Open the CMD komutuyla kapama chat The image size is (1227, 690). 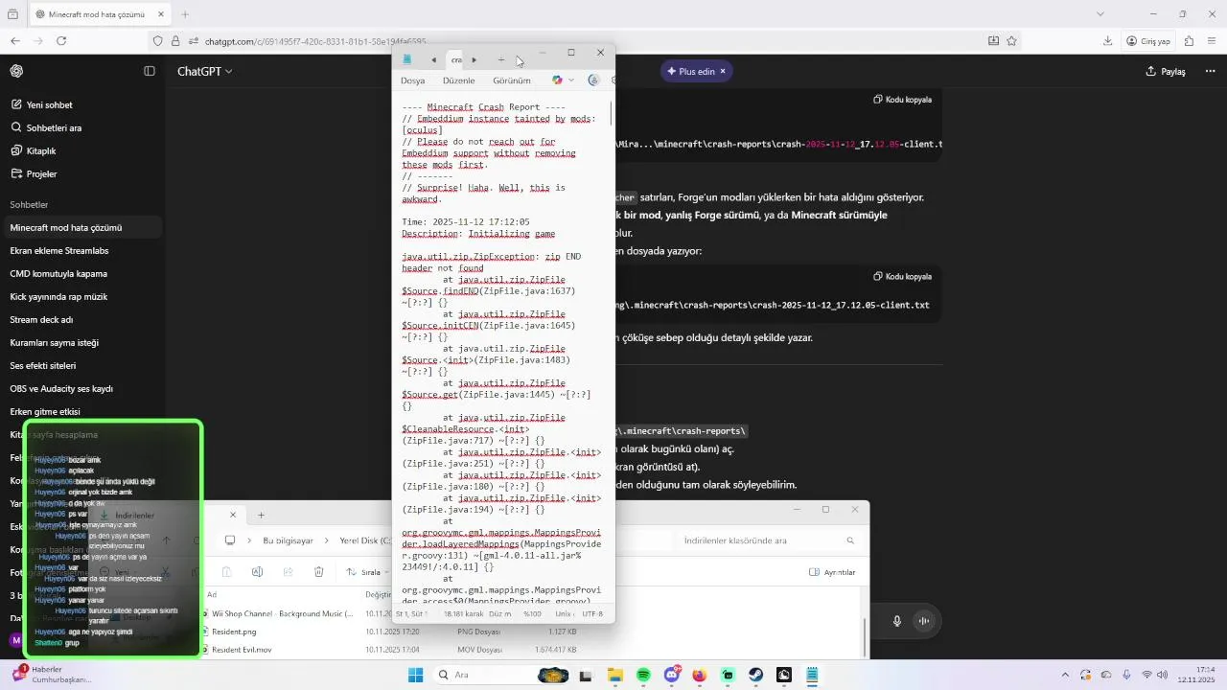[x=58, y=274]
